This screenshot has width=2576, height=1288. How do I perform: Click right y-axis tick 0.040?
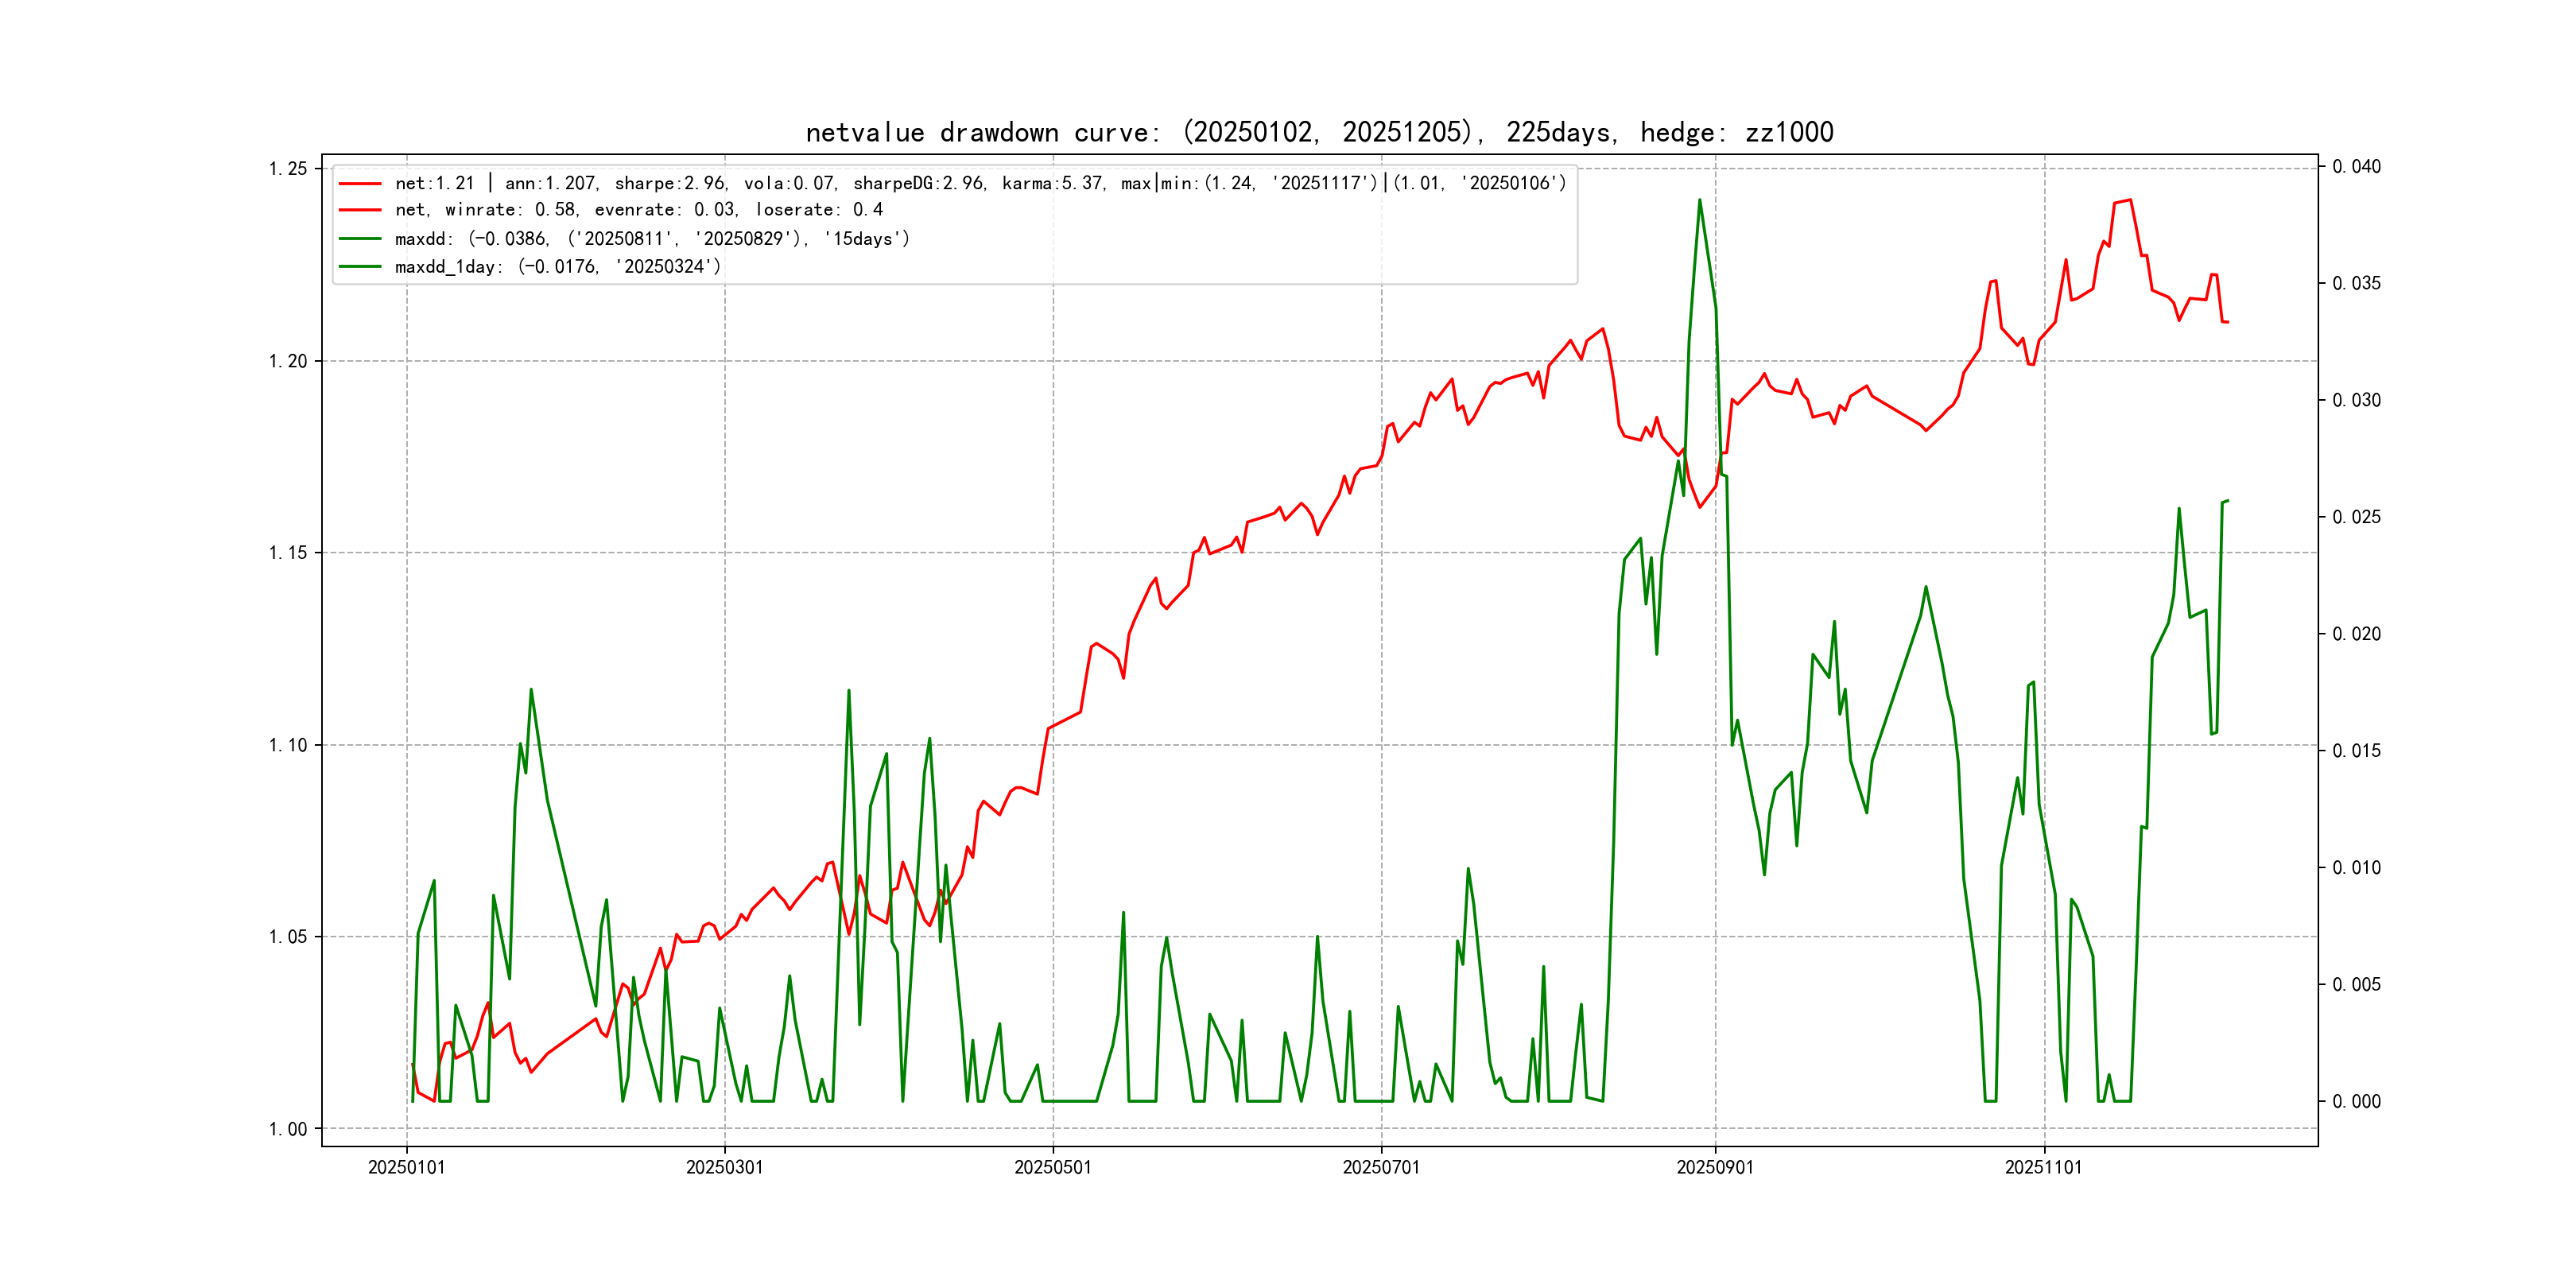pyautogui.click(x=2356, y=166)
